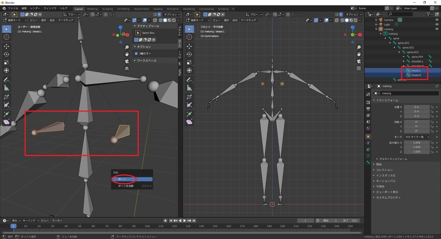Click play button in timeline
The width and height of the screenshot is (441, 239).
[184, 221]
